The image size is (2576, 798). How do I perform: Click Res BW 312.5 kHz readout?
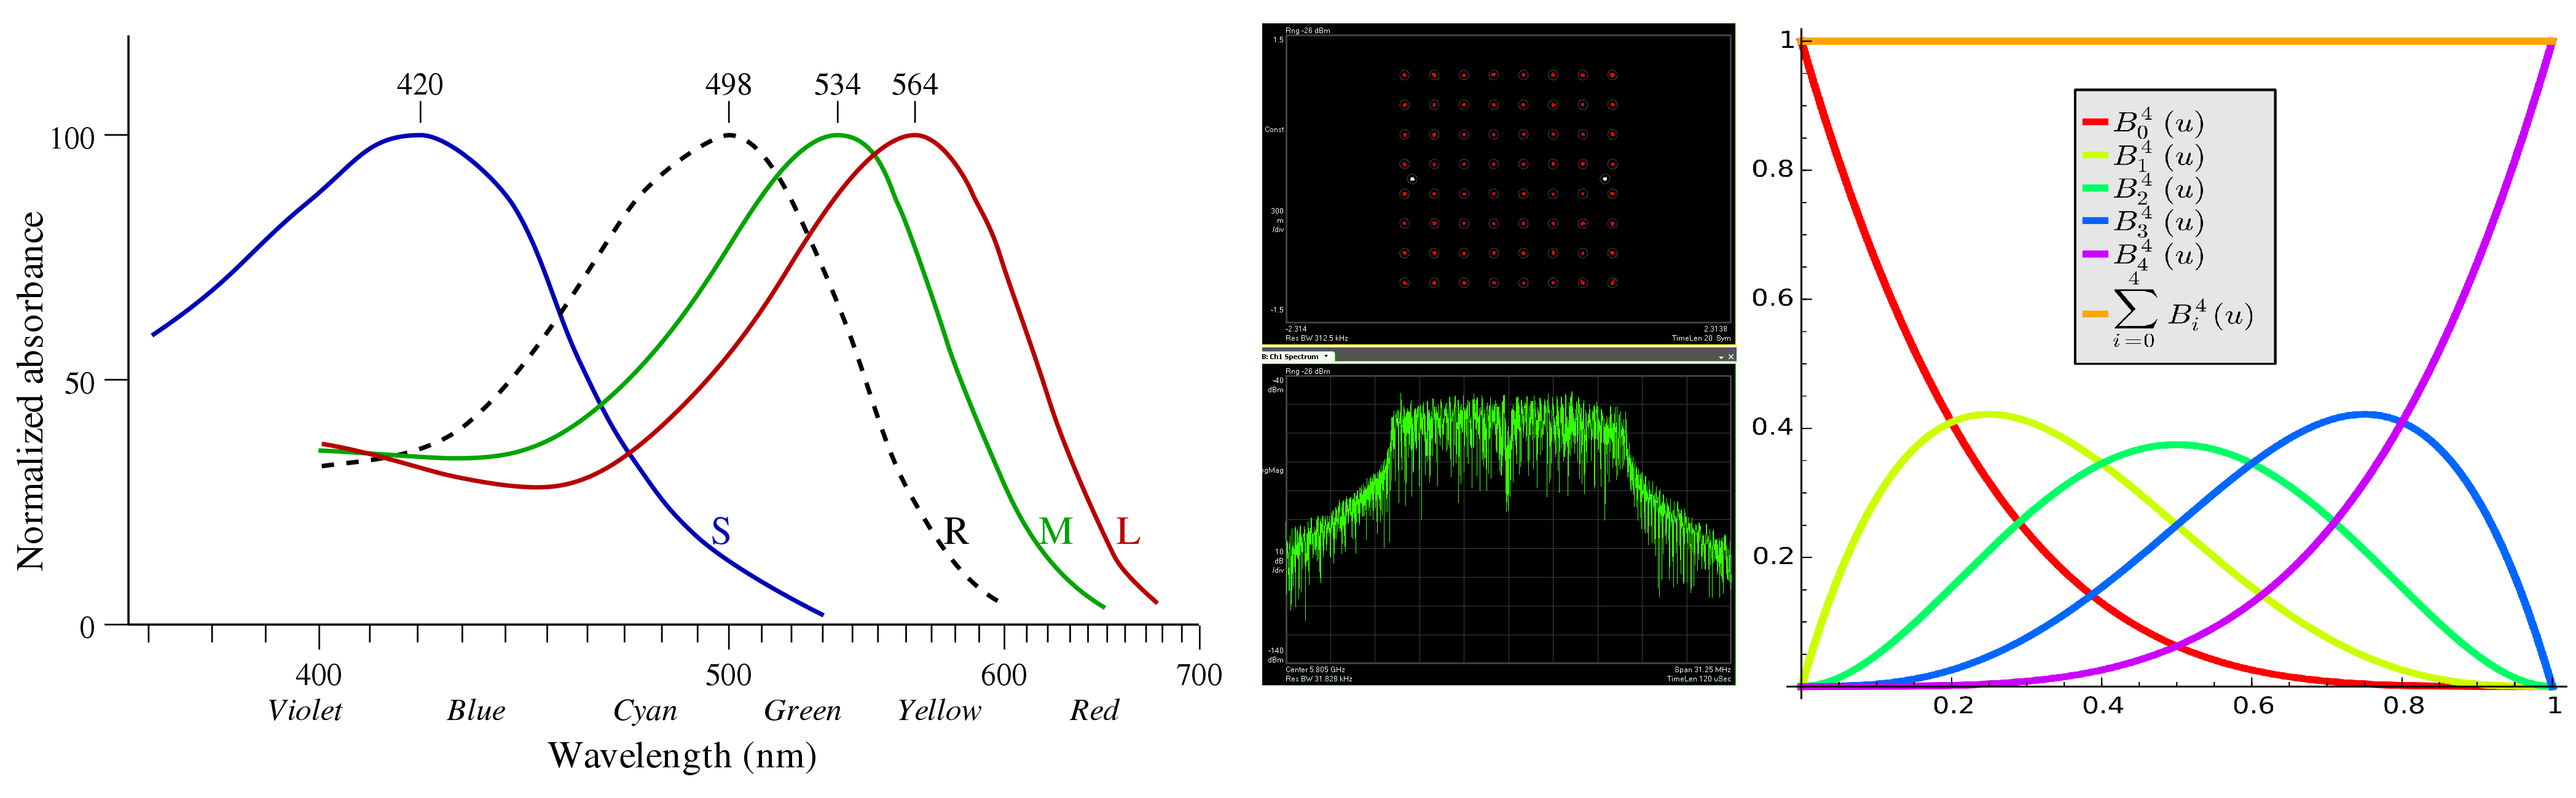(x=1317, y=339)
